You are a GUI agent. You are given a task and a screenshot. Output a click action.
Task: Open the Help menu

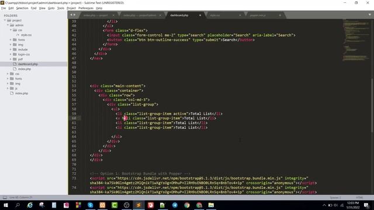click(x=99, y=8)
